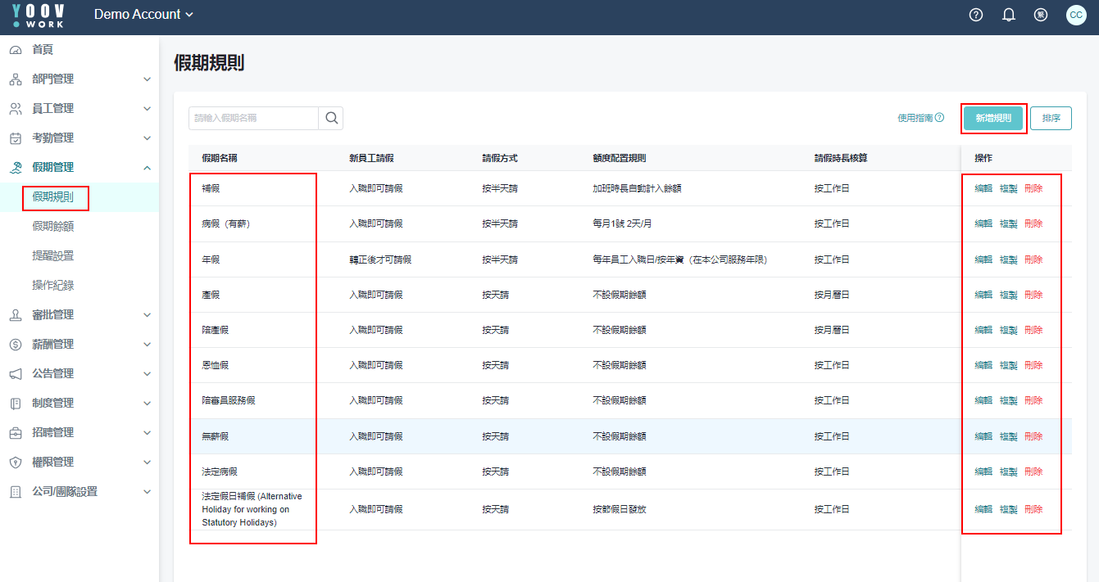The image size is (1099, 582).
Task: Focus the leave name search field
Action: click(x=253, y=118)
